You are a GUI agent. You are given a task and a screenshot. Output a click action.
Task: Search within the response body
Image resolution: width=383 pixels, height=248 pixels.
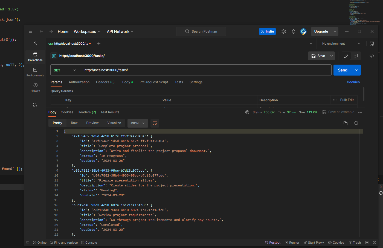(356, 123)
